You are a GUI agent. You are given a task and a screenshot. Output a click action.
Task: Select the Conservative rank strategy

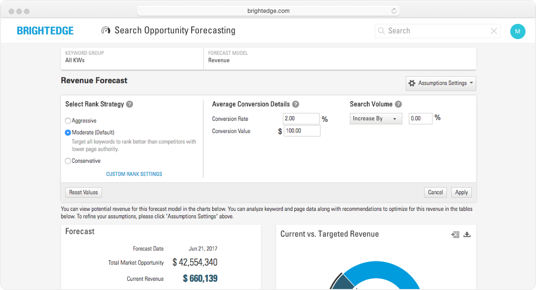[68, 161]
